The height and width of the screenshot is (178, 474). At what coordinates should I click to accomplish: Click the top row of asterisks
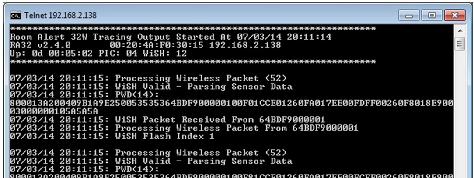pyautogui.click(x=192, y=29)
